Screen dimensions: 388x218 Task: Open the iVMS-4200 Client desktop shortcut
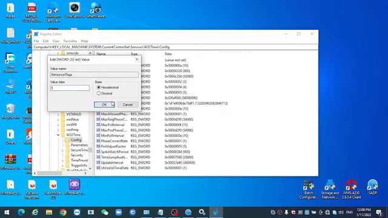(x=351, y=189)
